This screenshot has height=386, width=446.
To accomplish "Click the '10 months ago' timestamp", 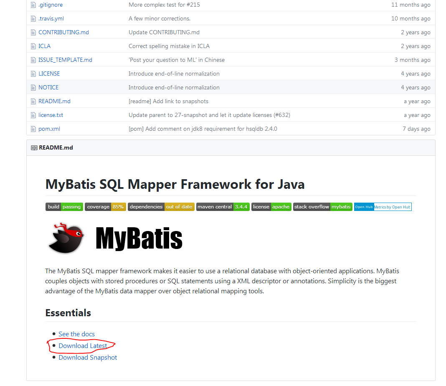I will click(x=411, y=18).
